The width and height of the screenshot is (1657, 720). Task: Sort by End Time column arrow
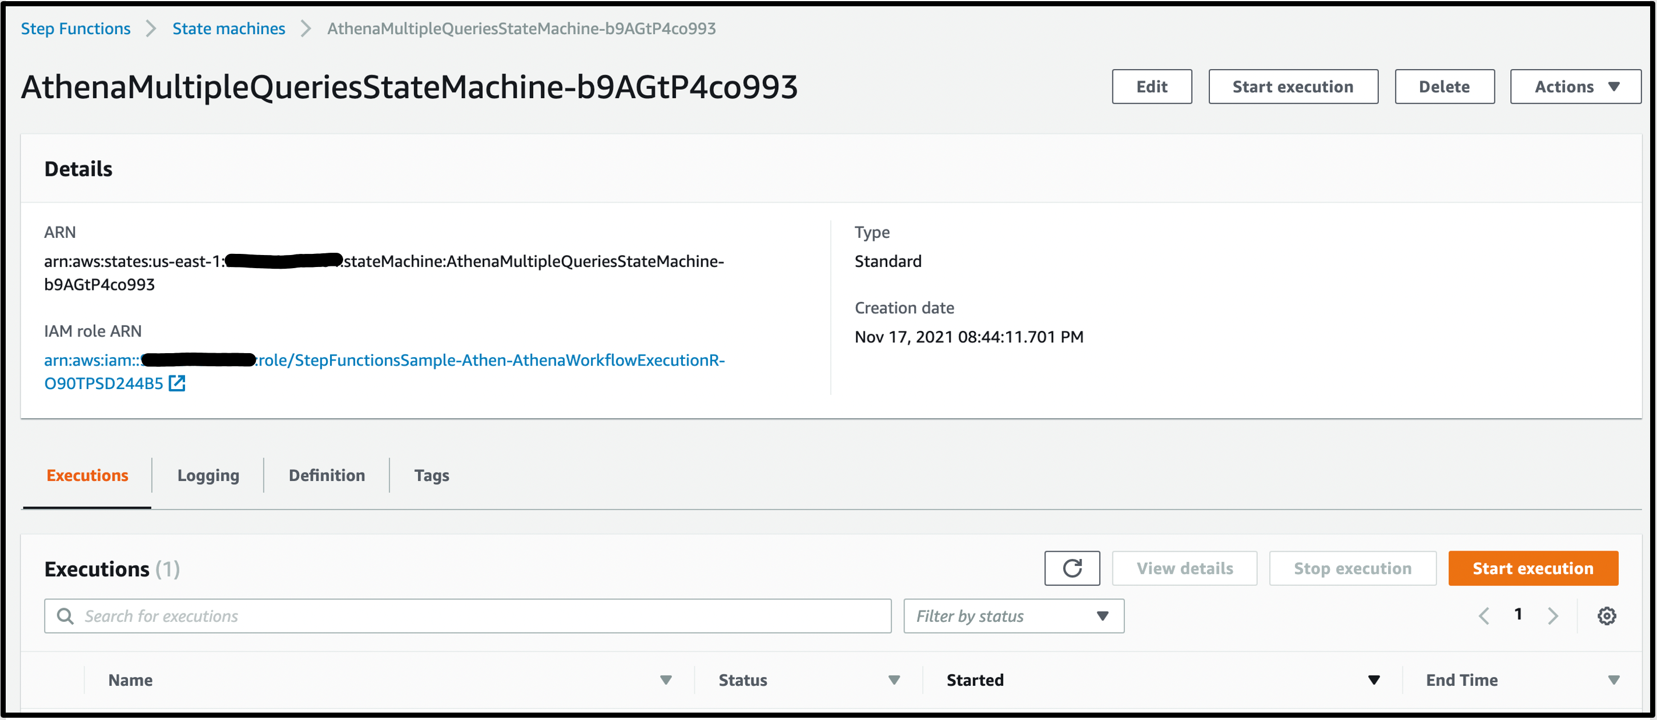pos(1613,680)
